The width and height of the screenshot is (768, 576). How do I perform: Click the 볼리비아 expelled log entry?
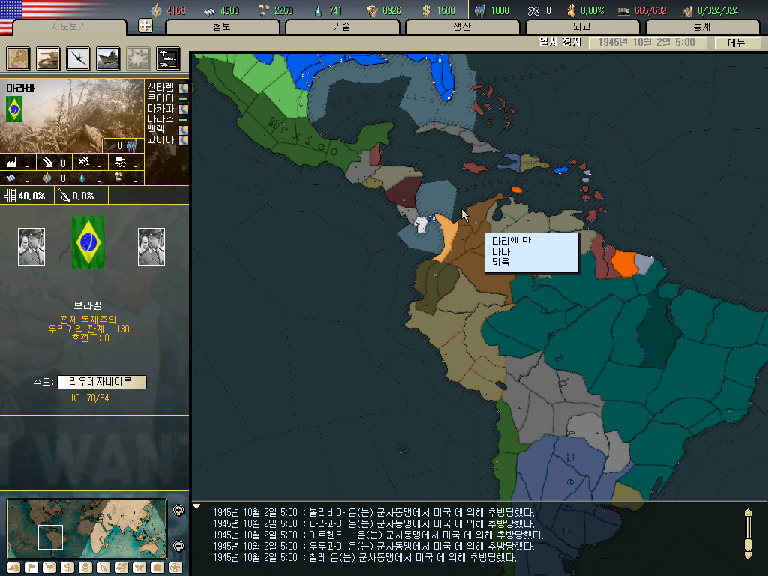pos(373,512)
